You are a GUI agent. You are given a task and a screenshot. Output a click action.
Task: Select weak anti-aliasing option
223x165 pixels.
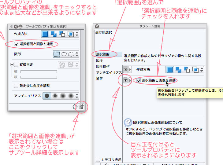tap(55, 96)
